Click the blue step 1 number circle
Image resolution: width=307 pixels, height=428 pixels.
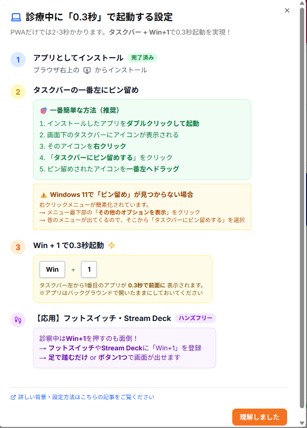pyautogui.click(x=18, y=60)
